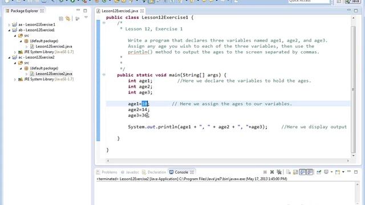This screenshot has width=365, height=205.
Task: Close the Lesson12Exercise1.java editor tab
Action: (x=142, y=11)
